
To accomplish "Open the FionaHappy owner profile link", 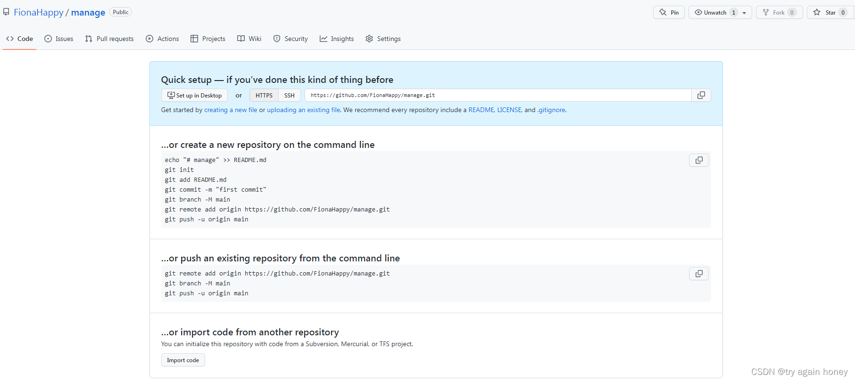I will pyautogui.click(x=38, y=12).
